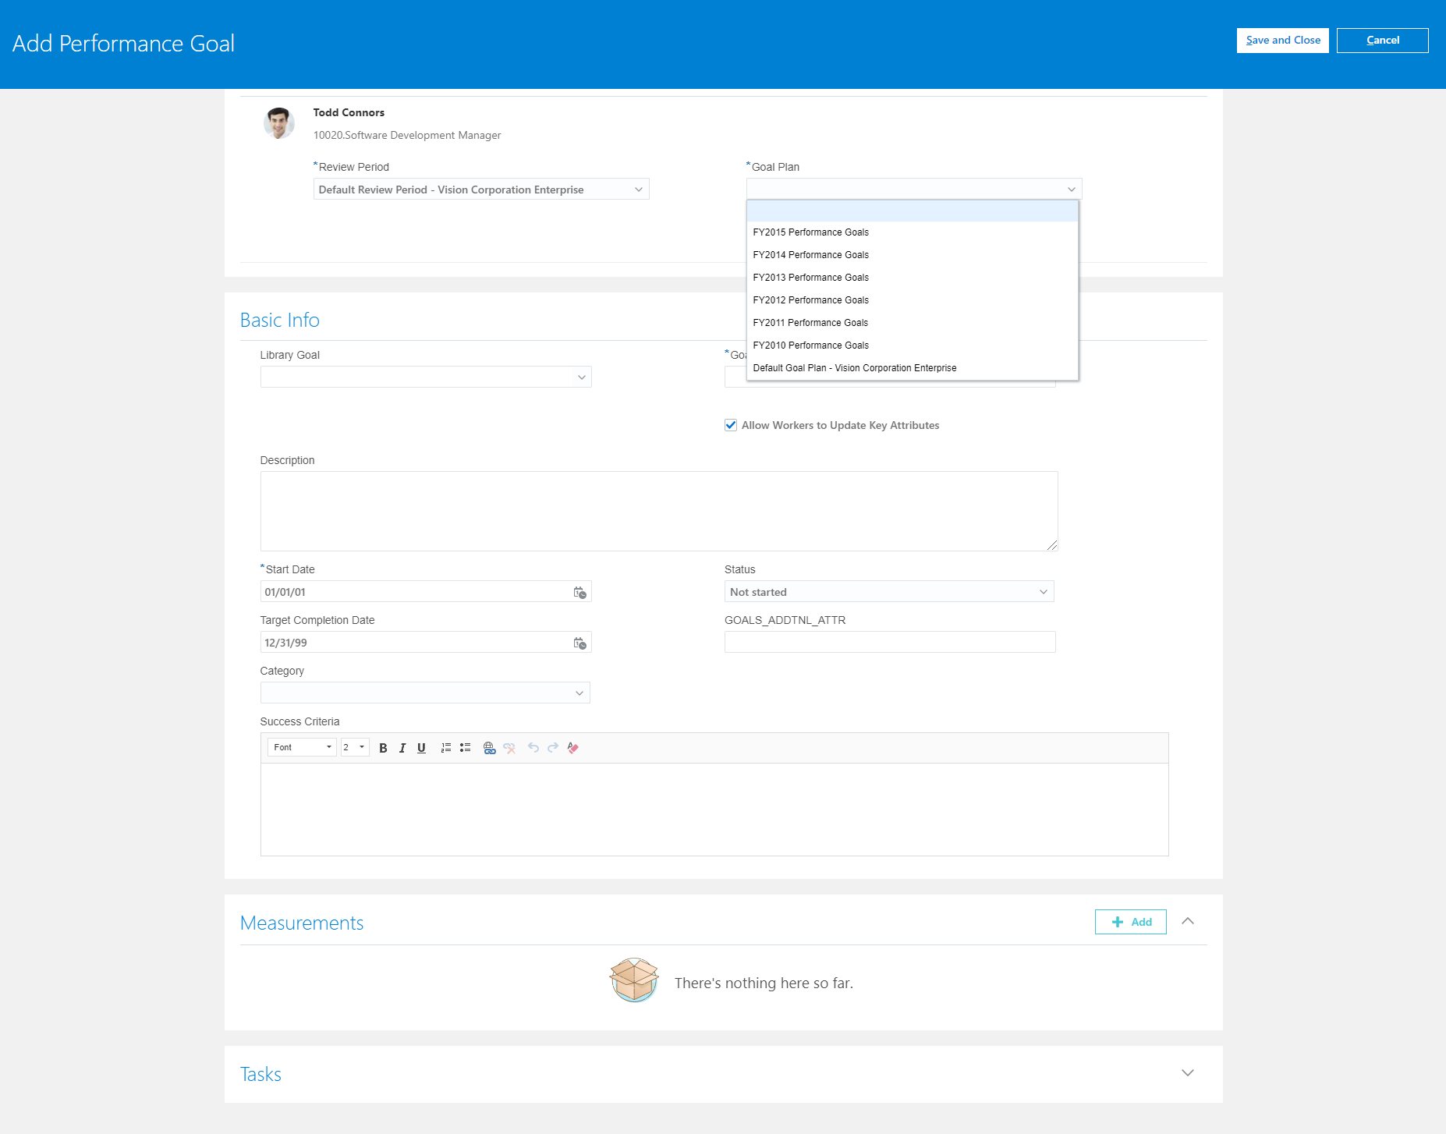Open the Category dropdown

[x=578, y=693]
